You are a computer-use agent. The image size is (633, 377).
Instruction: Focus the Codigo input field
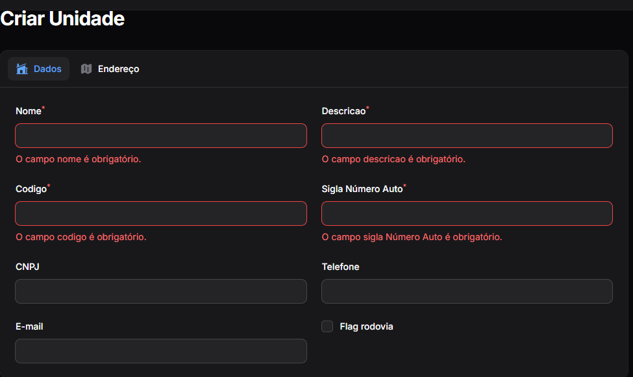[161, 213]
